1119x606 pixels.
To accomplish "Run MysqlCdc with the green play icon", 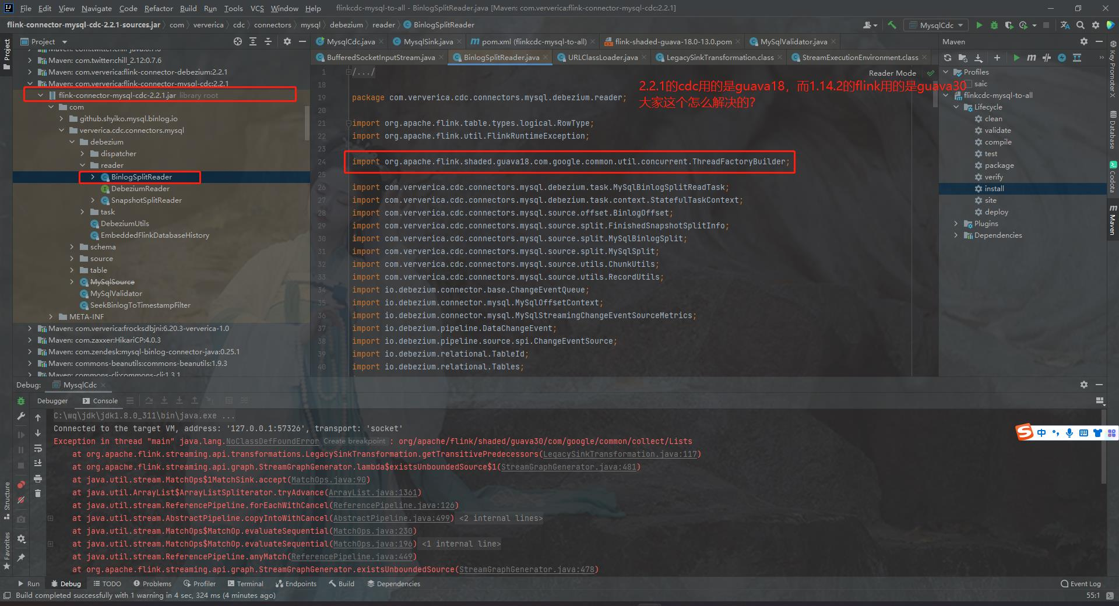I will (x=979, y=25).
